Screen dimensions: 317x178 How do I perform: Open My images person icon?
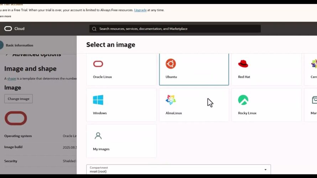click(98, 136)
